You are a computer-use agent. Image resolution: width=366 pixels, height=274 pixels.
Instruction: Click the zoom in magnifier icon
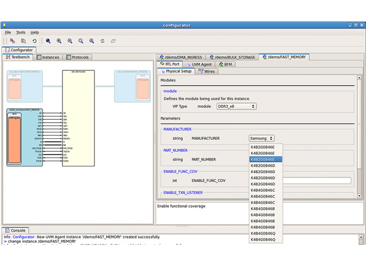59,41
